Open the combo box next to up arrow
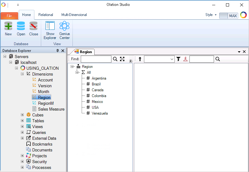249x172 pixels. tap(172, 59)
